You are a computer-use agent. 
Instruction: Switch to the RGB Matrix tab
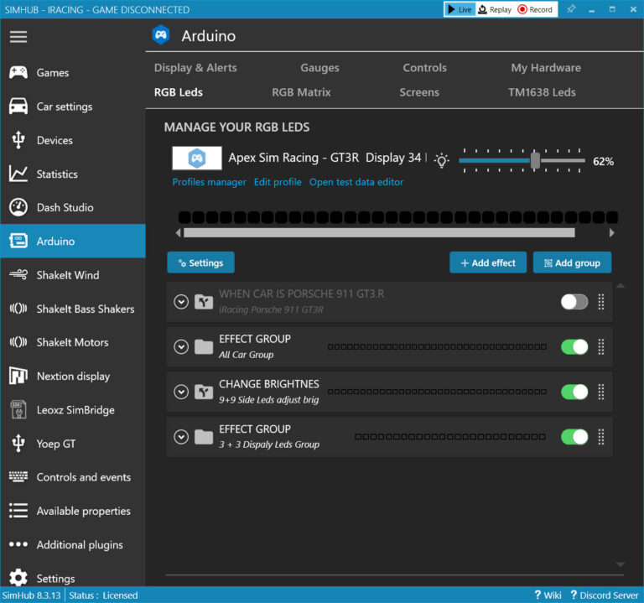[301, 92]
